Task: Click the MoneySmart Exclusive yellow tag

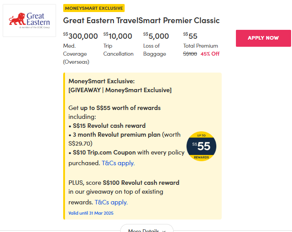Action: [x=93, y=8]
